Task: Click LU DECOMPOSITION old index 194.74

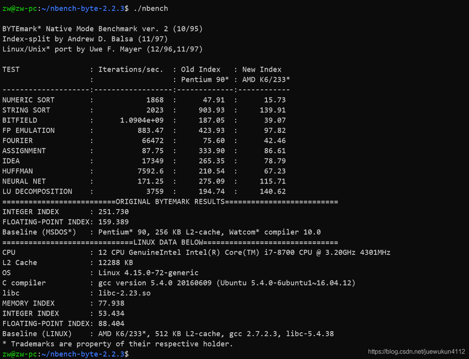Action: point(211,191)
